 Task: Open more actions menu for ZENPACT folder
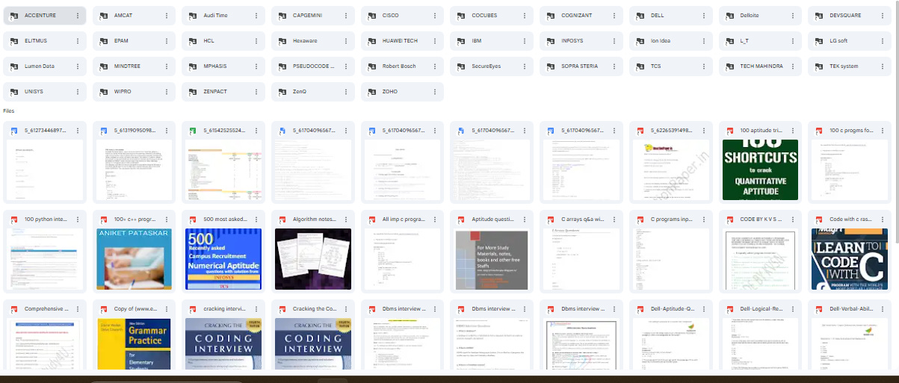point(256,91)
